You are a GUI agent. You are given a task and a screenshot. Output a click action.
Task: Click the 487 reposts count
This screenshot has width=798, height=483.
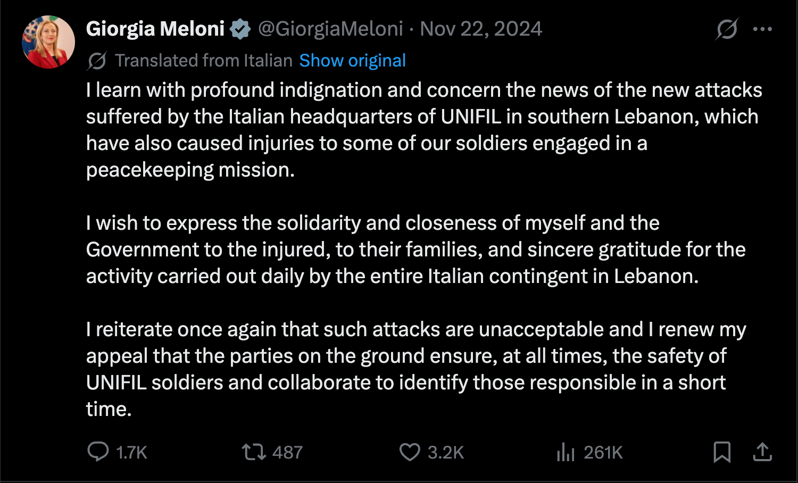(x=287, y=453)
